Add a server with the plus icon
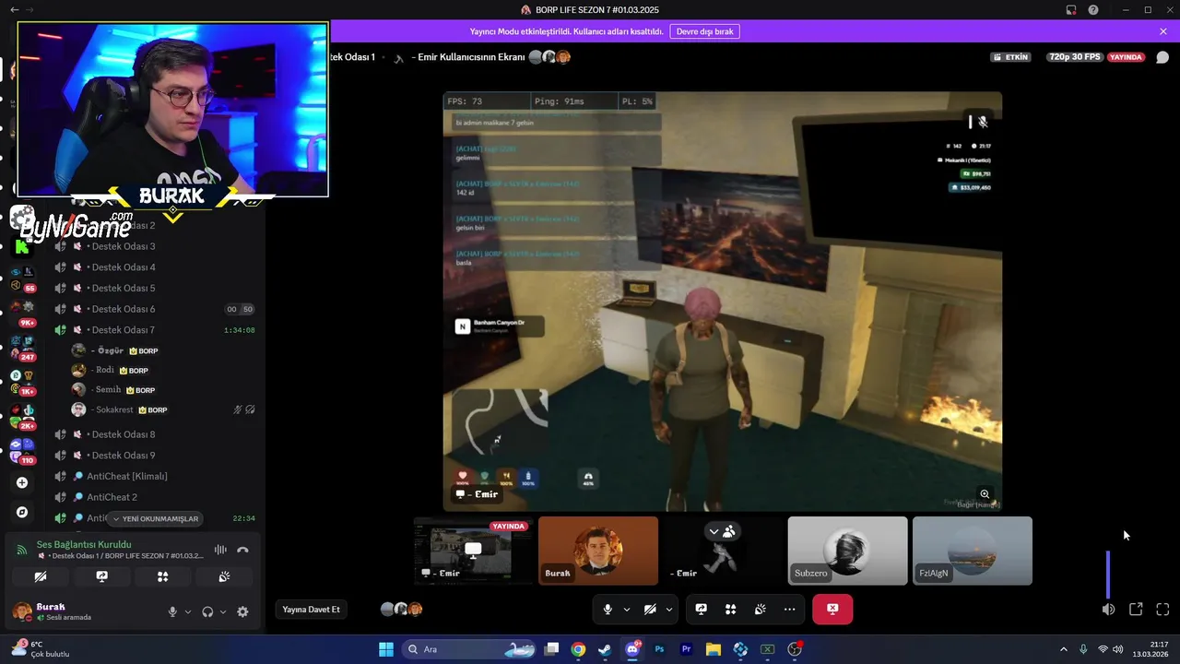This screenshot has height=664, width=1180. tap(22, 482)
